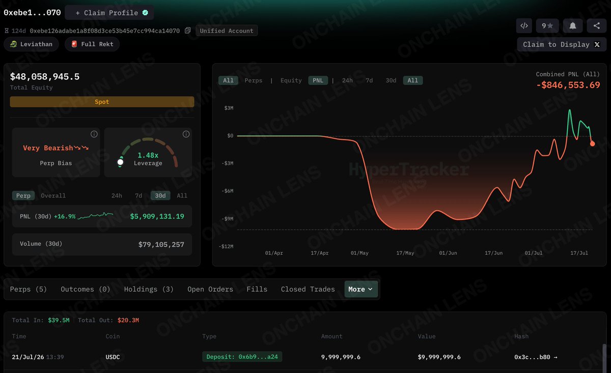The height and width of the screenshot is (373, 611).
Task: Expand the More dropdown menu
Action: click(361, 289)
